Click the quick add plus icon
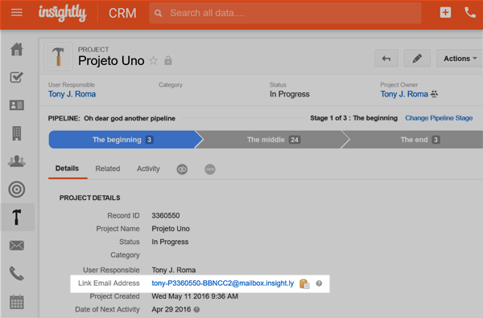The width and height of the screenshot is (483, 318). [445, 13]
